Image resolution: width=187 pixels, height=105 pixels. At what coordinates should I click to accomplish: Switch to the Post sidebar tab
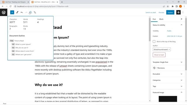(154, 19)
